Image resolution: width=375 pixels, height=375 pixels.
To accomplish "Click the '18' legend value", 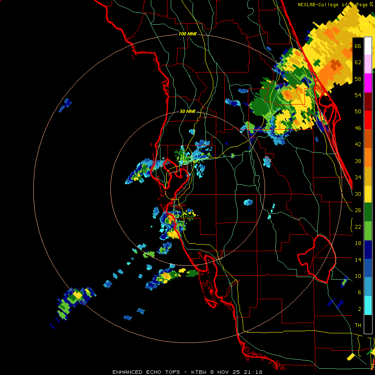I will (x=358, y=243).
